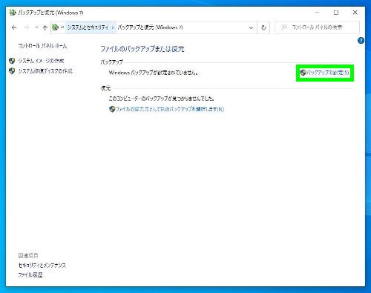371x293 pixels.
Task: Expand chevron after システムとセキュリティ breadcrumb
Action: pyautogui.click(x=113, y=27)
